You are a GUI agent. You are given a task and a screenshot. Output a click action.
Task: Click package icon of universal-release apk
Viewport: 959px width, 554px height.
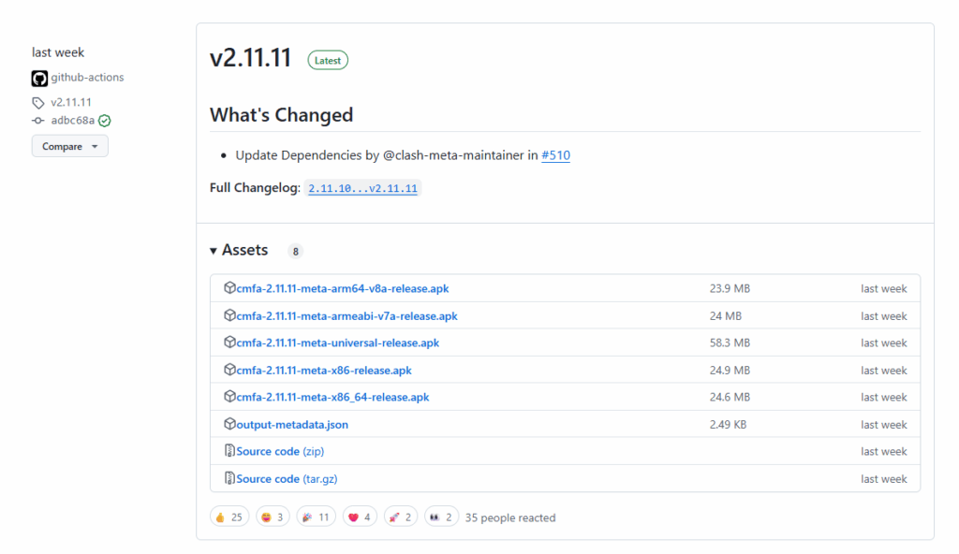click(x=229, y=343)
